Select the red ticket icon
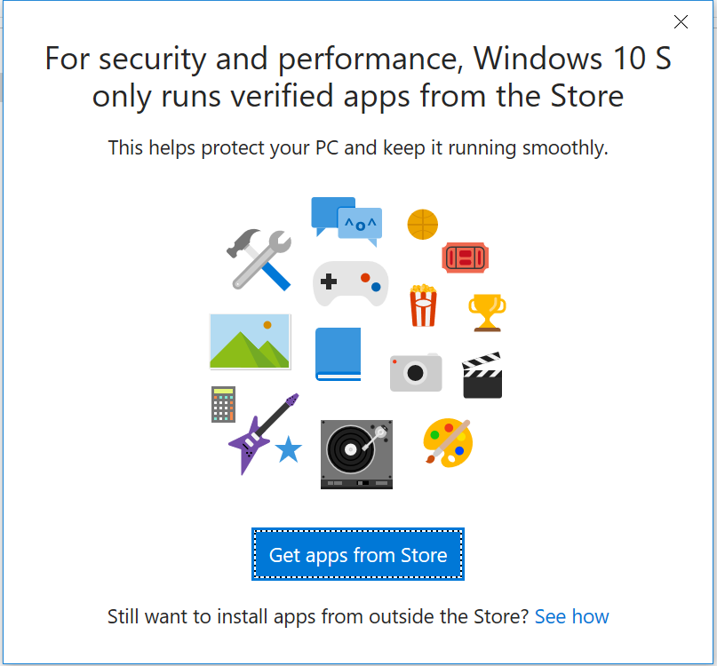The height and width of the screenshot is (666, 717). (465, 258)
